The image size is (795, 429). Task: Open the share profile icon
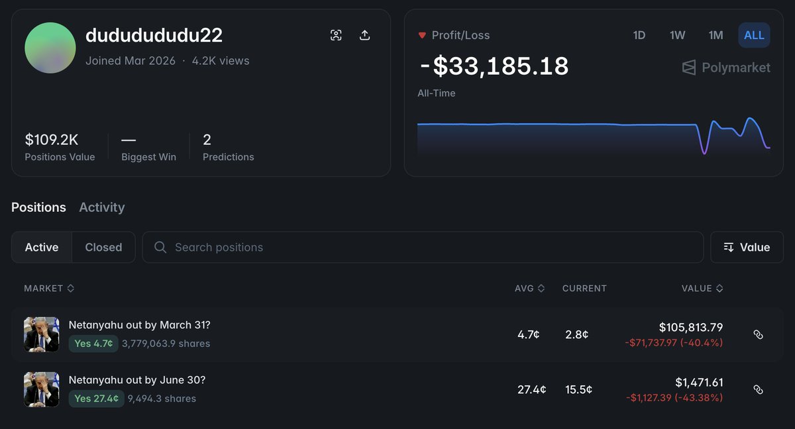point(364,35)
